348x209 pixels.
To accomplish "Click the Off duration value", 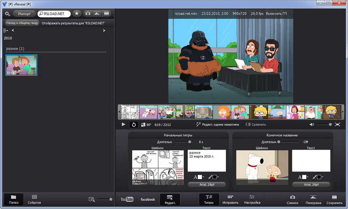I will [306, 142].
